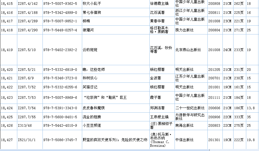Select the title 皮皮鲁和魔筷
This screenshot has width=259, height=151.
(x=94, y=108)
